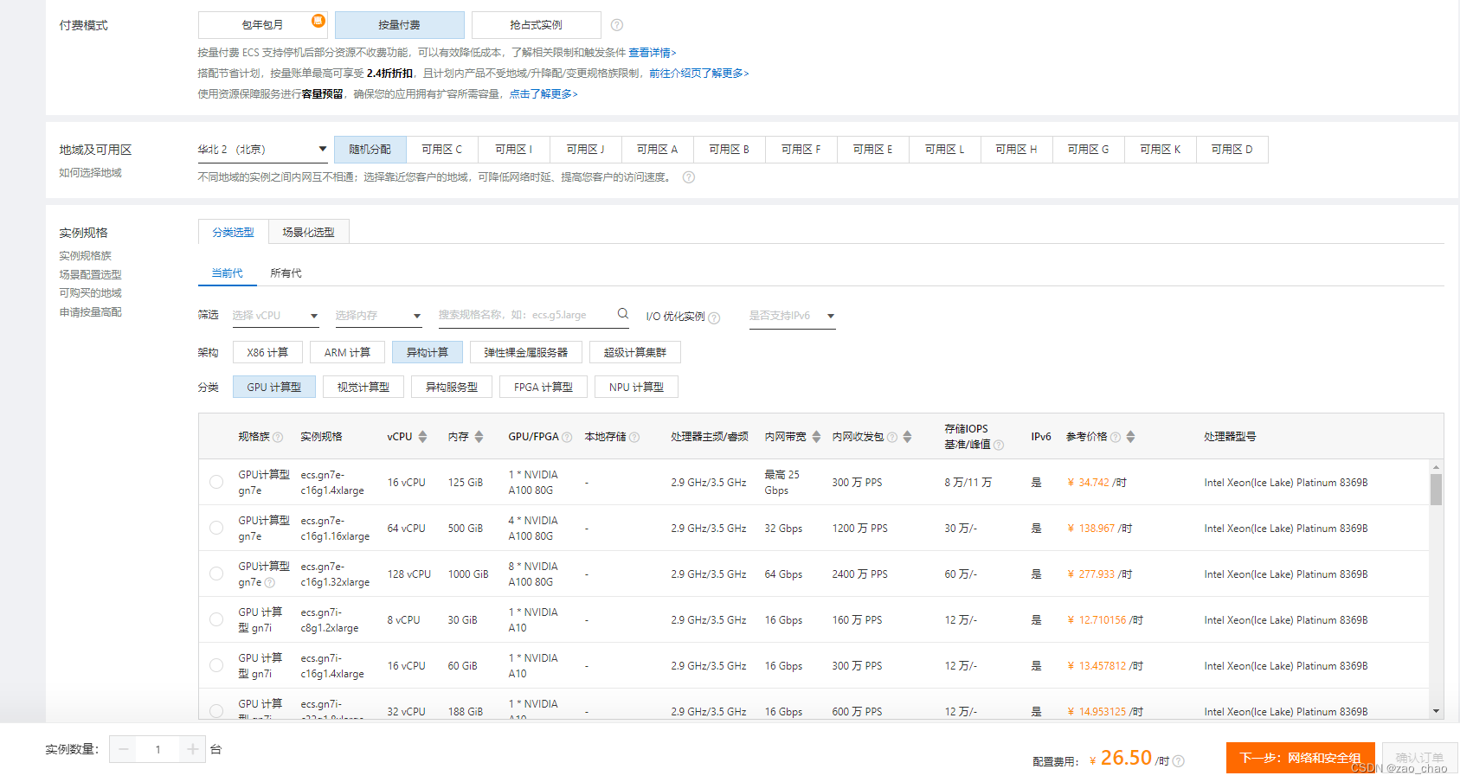Click the help icon beside 参考价格 header

[x=1116, y=438]
